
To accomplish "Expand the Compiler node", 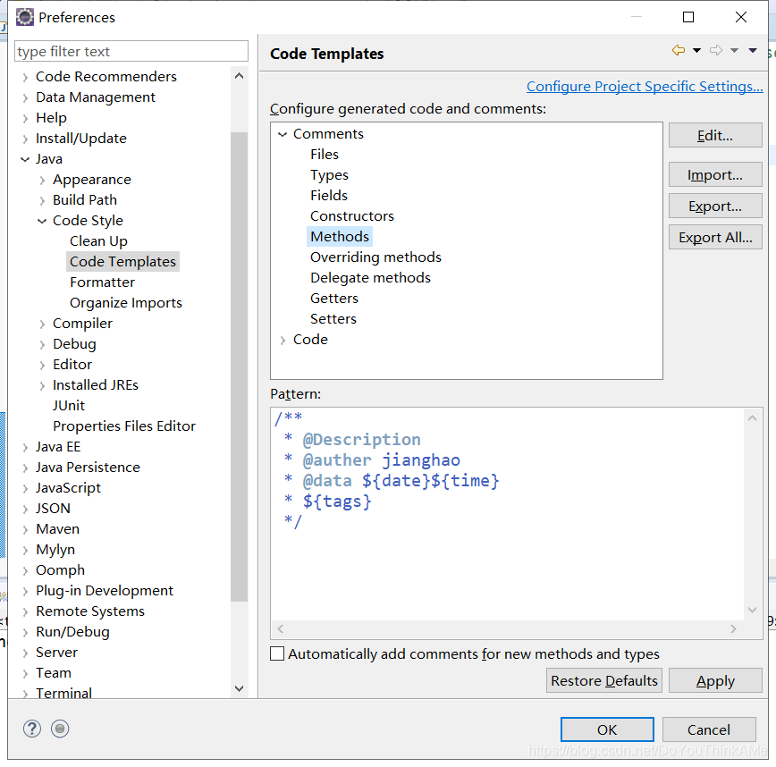I will point(42,324).
